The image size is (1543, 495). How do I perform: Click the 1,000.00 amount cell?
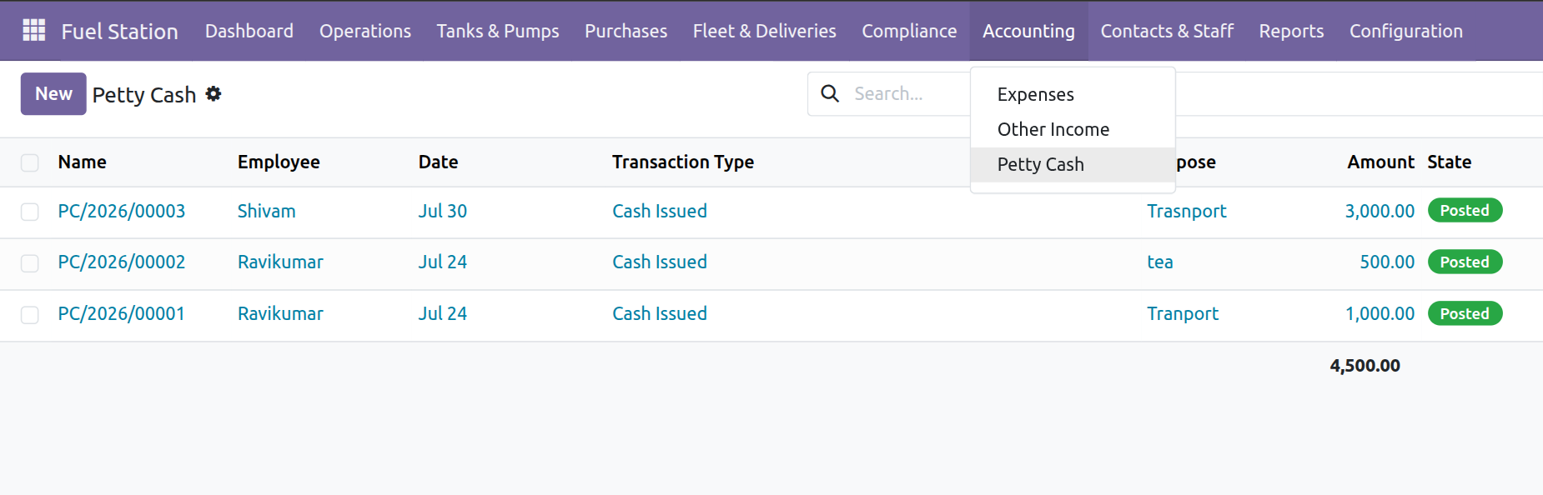[1380, 313]
